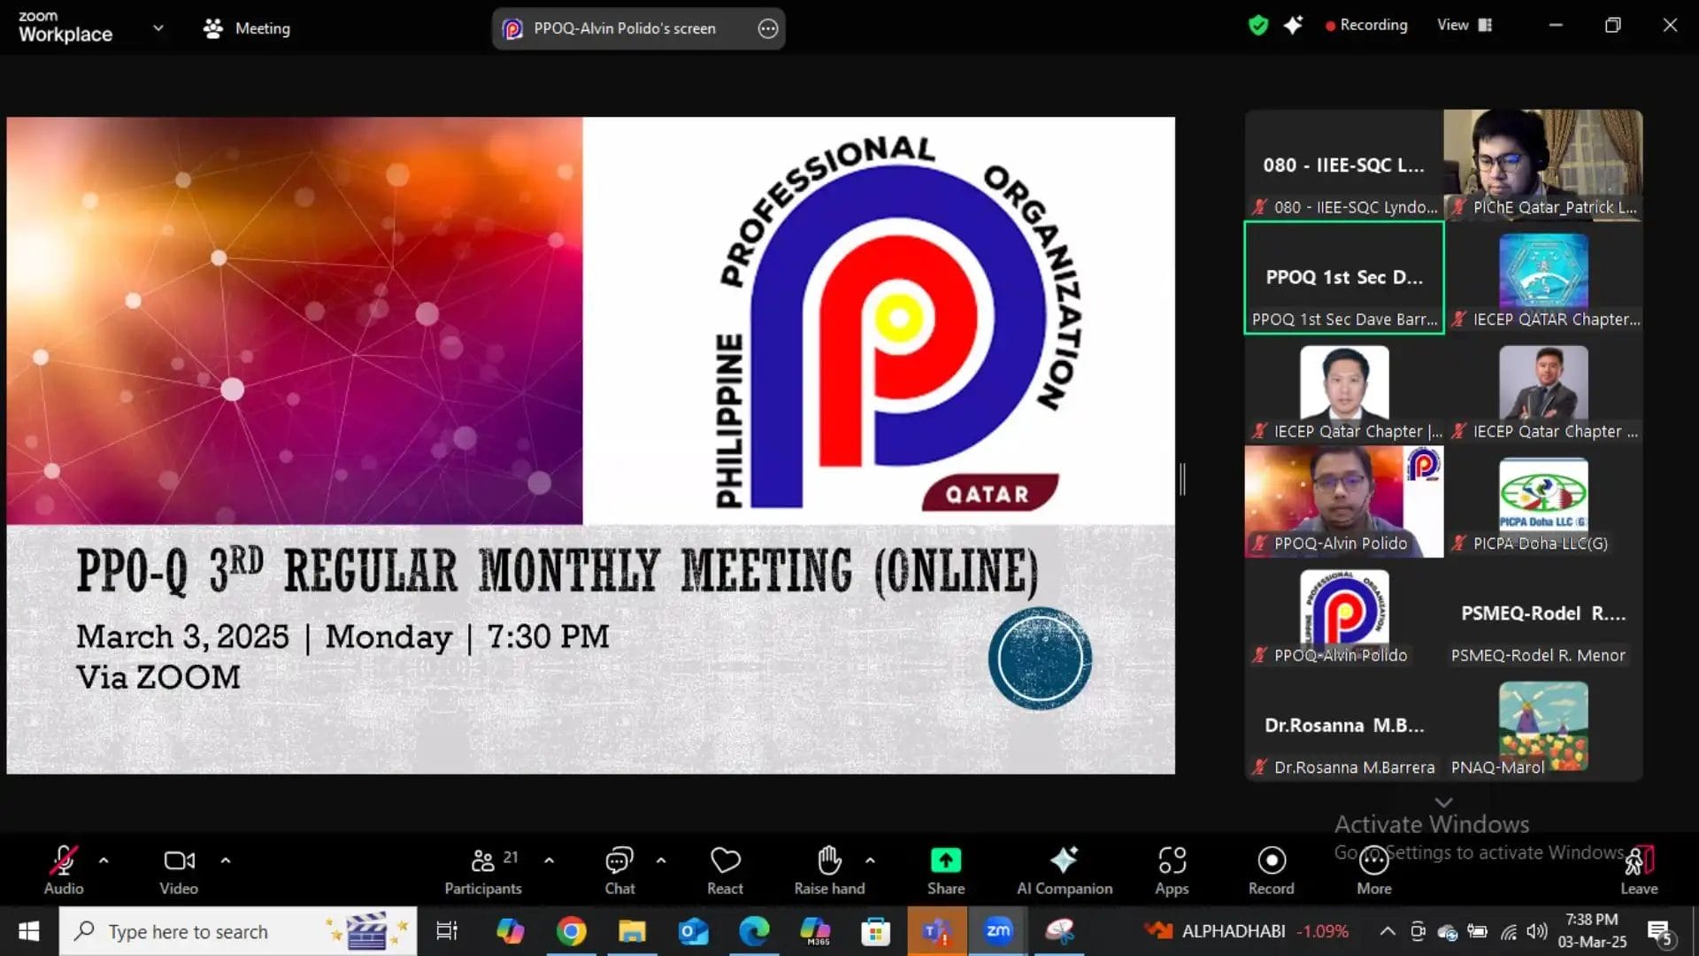Open the Zoom Workplace dropdown arrow
Screen dimensions: 1699x956
(158, 27)
